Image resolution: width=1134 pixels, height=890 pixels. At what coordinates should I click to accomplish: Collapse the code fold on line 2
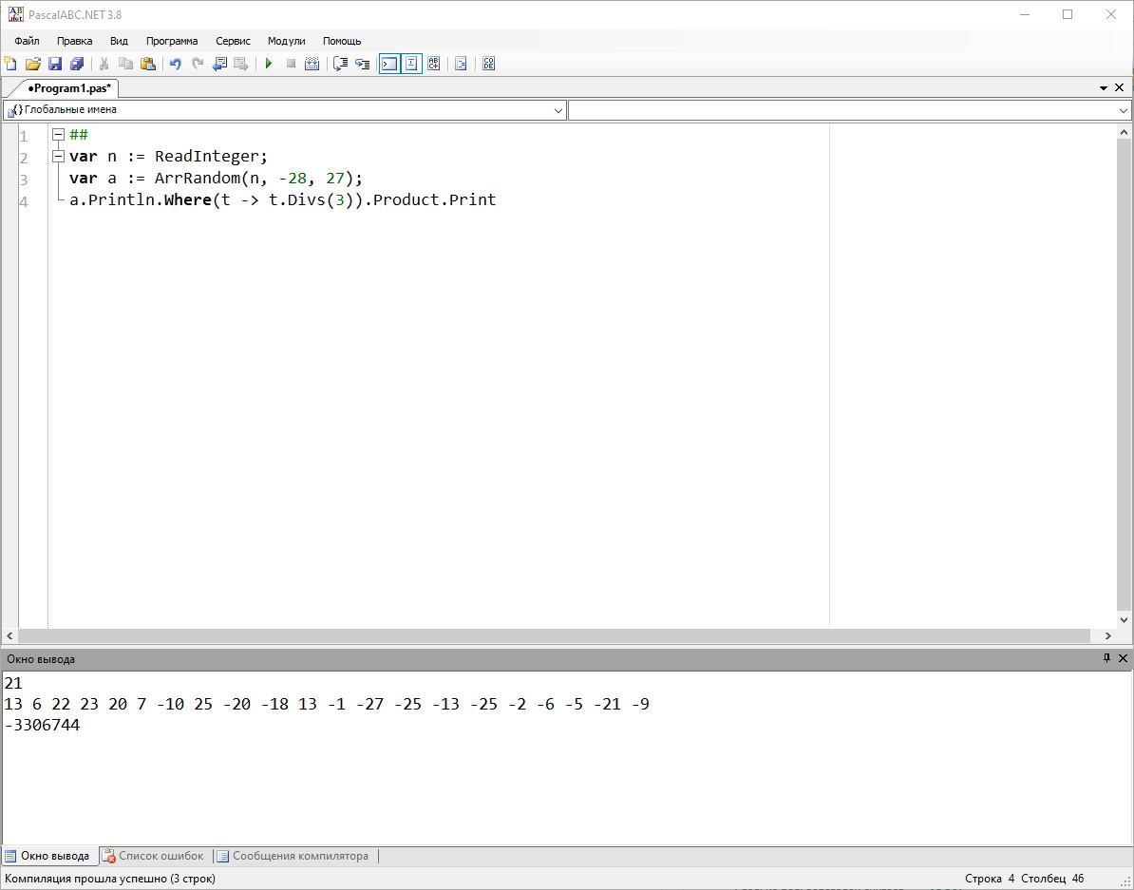[59, 157]
